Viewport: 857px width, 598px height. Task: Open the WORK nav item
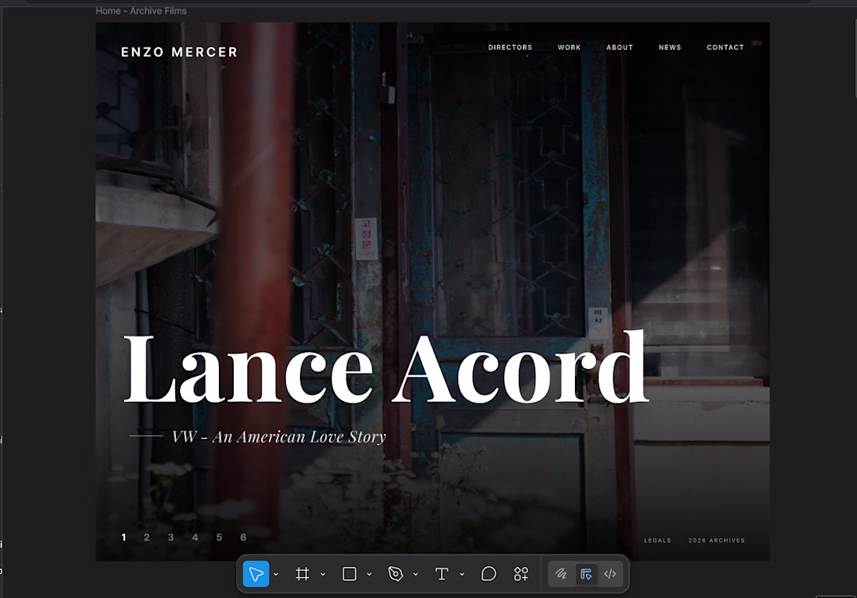(x=569, y=47)
